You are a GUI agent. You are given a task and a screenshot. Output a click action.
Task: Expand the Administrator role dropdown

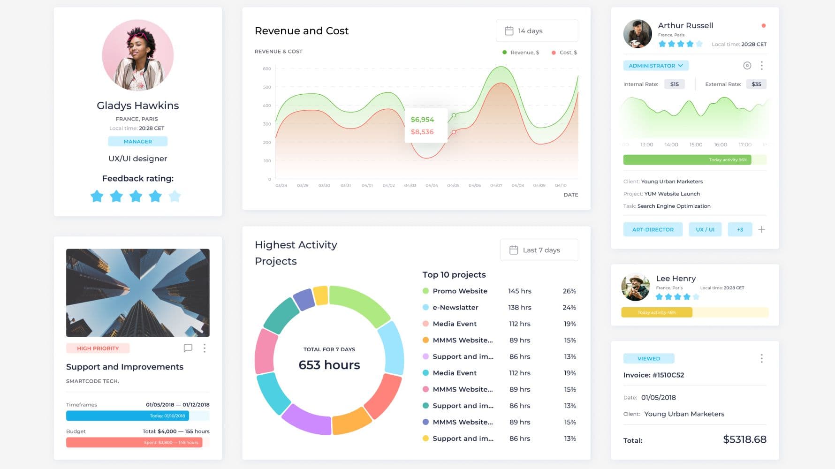(x=655, y=66)
